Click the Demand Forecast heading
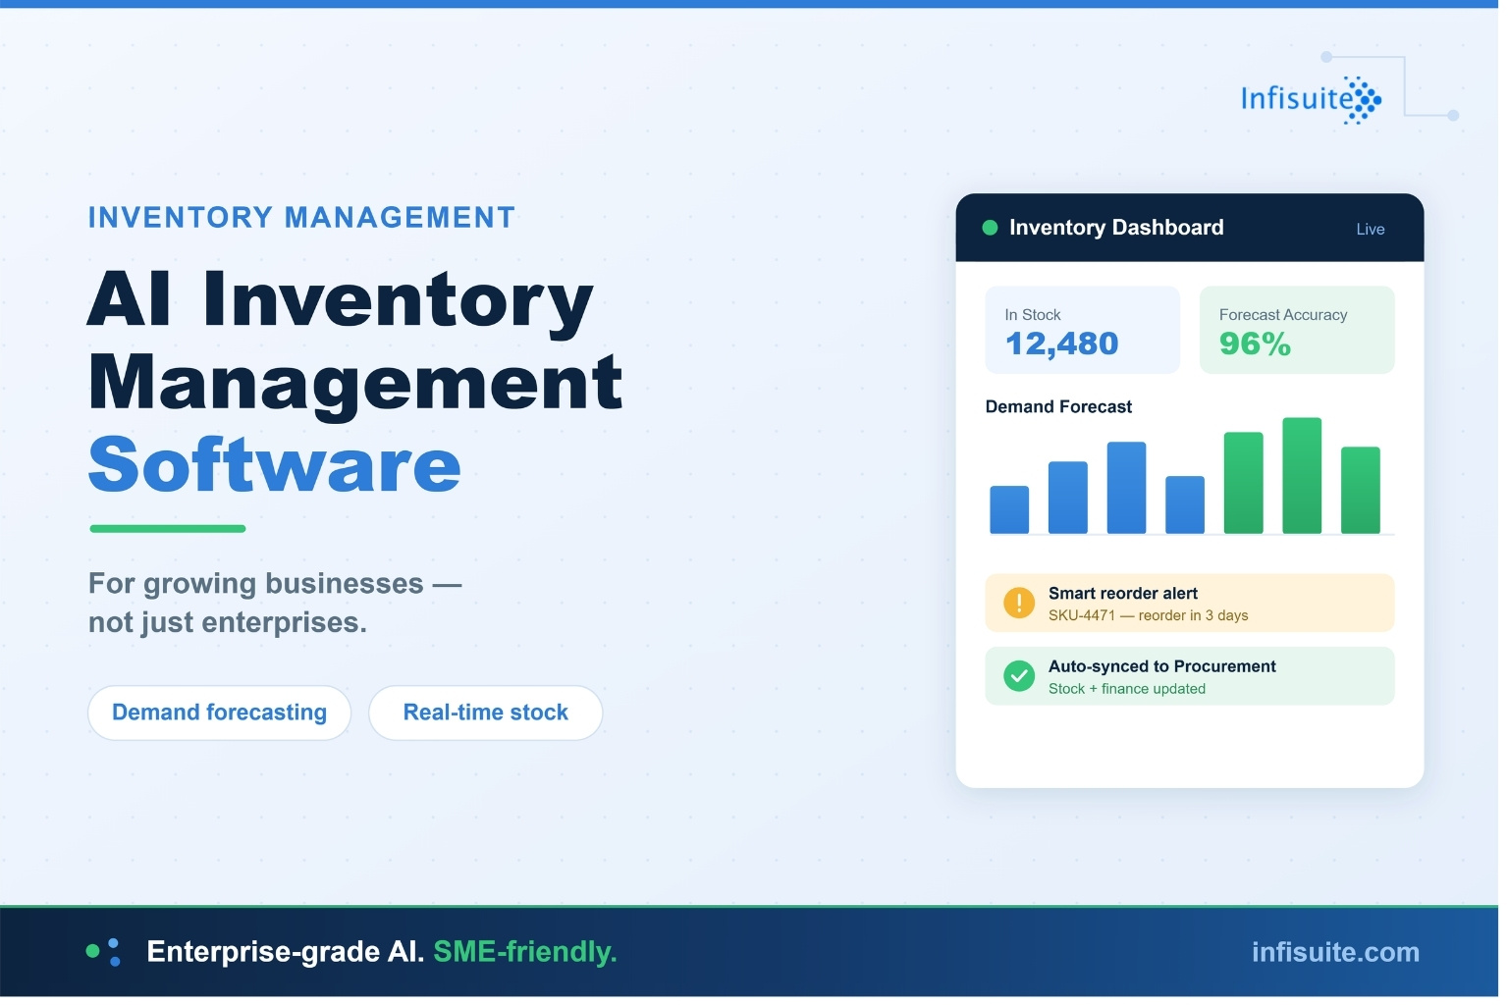Viewport: 1508px width, 1005px height. pos(1058,406)
